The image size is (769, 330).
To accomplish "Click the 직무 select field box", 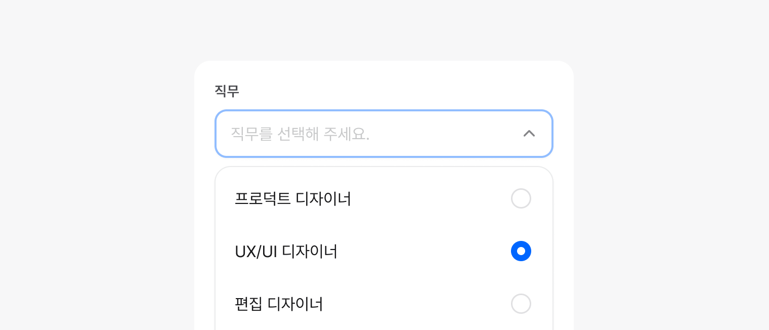I will click(383, 134).
